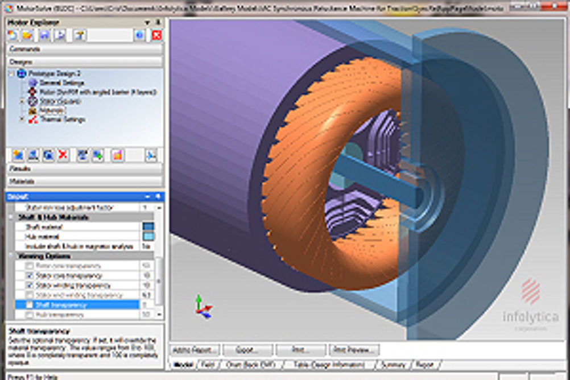Pin the blue-titled properties panel
Image resolution: width=570 pixels, height=380 pixels.
(158, 197)
